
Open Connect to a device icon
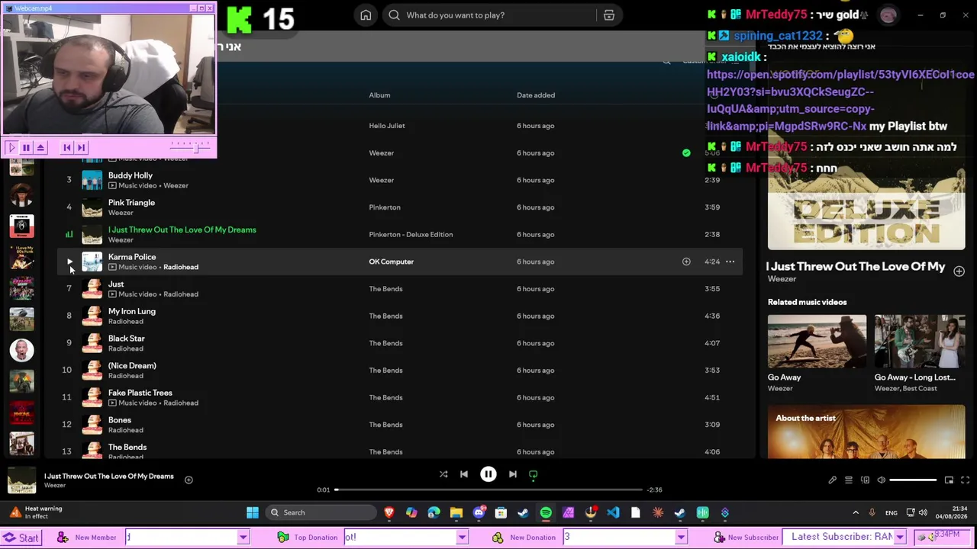865,480
